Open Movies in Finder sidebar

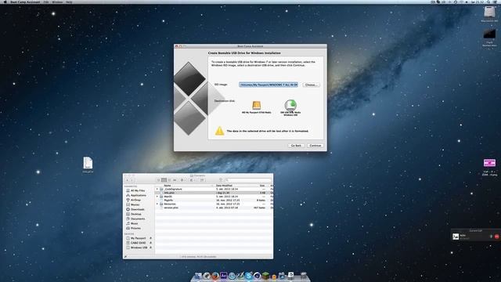135,204
